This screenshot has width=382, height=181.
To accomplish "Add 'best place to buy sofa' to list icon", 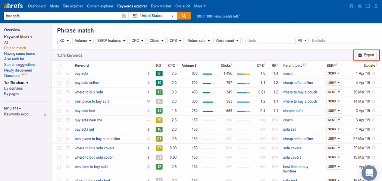I will click(68, 101).
